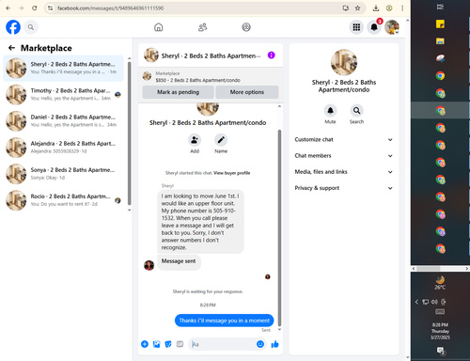Open the emoji picker

click(260, 344)
